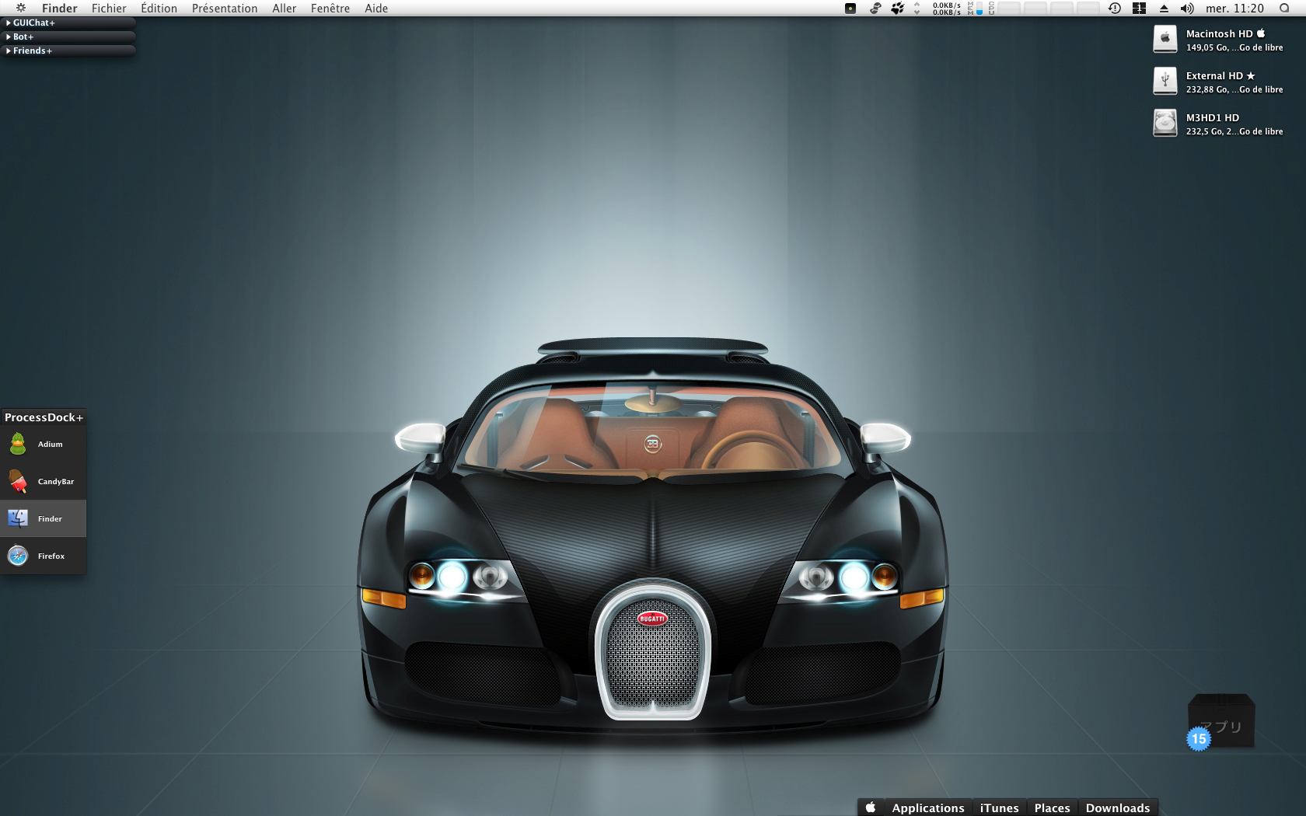Open the Fenêtre menu
This screenshot has width=1306, height=816.
point(330,9)
